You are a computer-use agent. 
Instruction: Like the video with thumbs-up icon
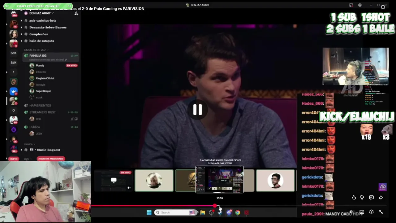click(354, 198)
